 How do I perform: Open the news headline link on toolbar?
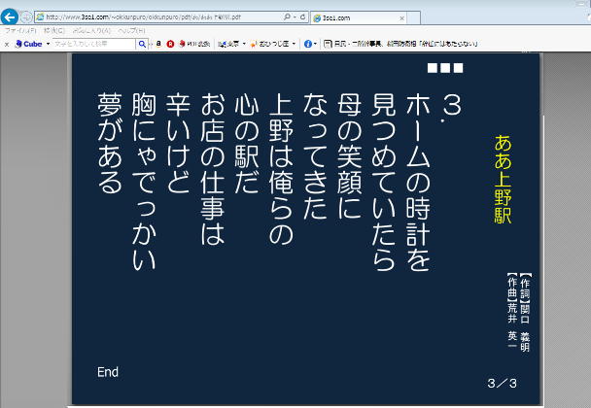pyautogui.click(x=406, y=44)
